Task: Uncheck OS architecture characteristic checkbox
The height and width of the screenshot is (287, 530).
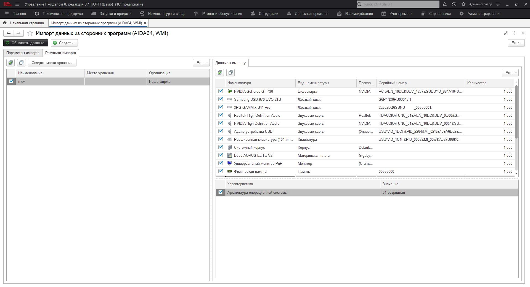Action: click(x=221, y=192)
